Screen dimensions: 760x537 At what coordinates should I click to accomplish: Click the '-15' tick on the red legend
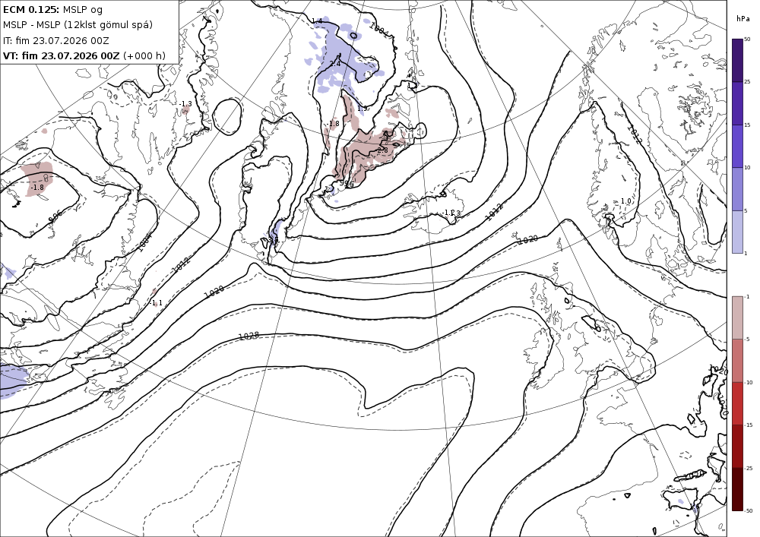coord(749,425)
